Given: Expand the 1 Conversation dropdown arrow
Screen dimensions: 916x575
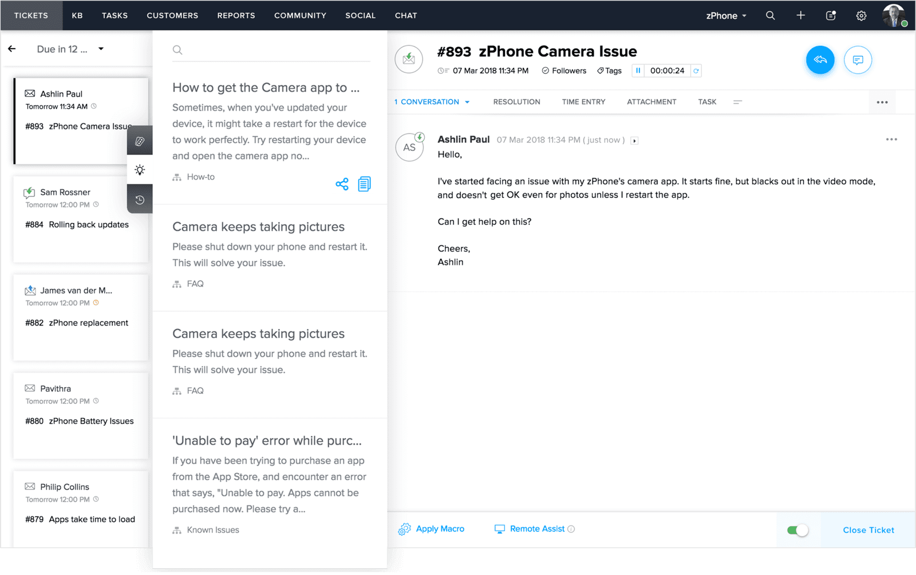Looking at the screenshot, I should pos(467,102).
